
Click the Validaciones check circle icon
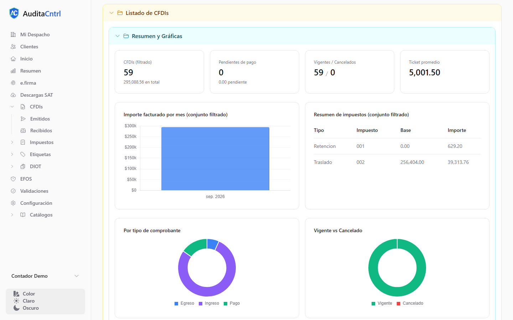[x=13, y=191]
